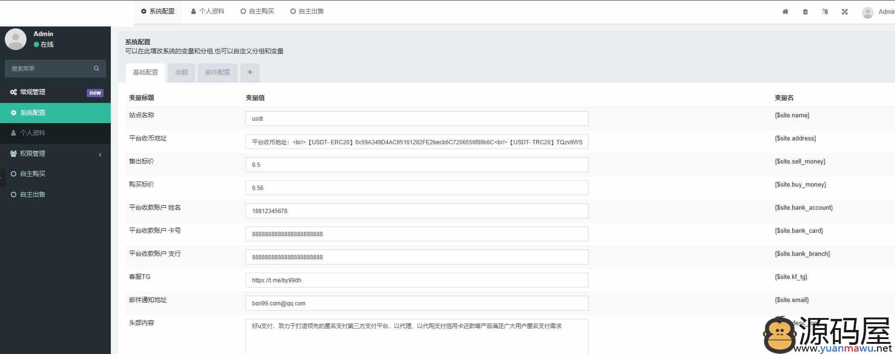The width and height of the screenshot is (895, 354).
Task: Click the {$site.email} variable name
Action: coord(791,300)
